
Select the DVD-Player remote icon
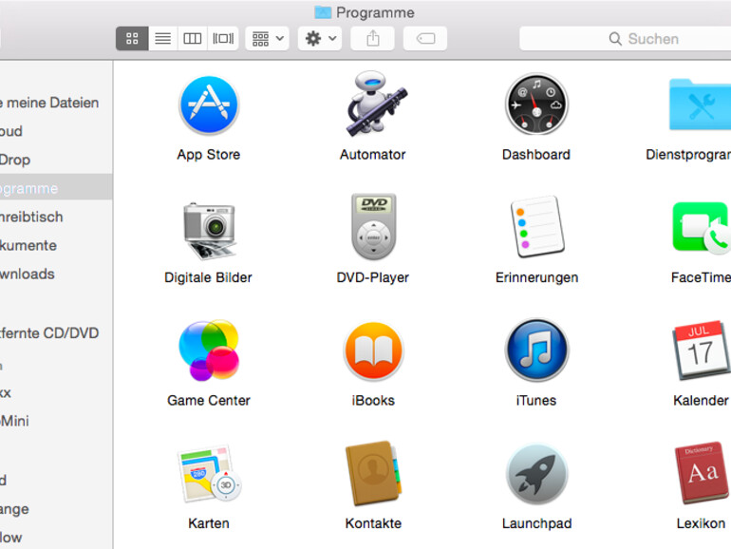[373, 227]
